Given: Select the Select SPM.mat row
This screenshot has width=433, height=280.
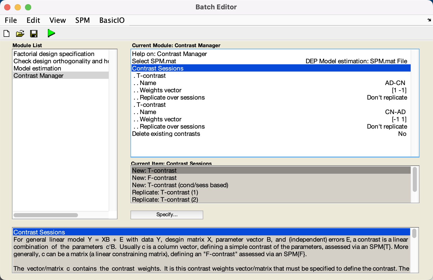Looking at the screenshot, I should click(271, 61).
